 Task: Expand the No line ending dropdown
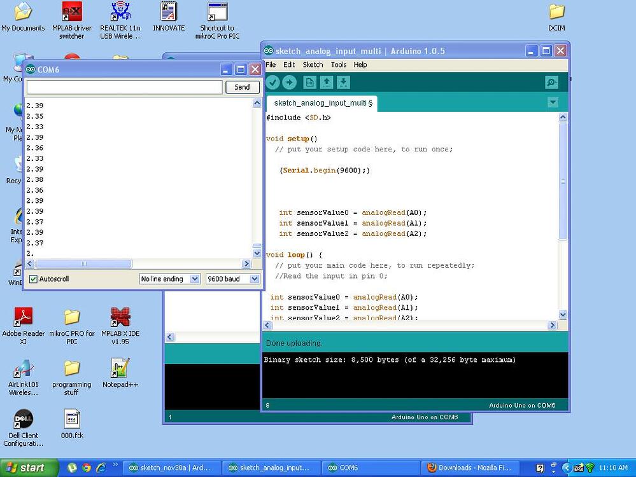[170, 279]
